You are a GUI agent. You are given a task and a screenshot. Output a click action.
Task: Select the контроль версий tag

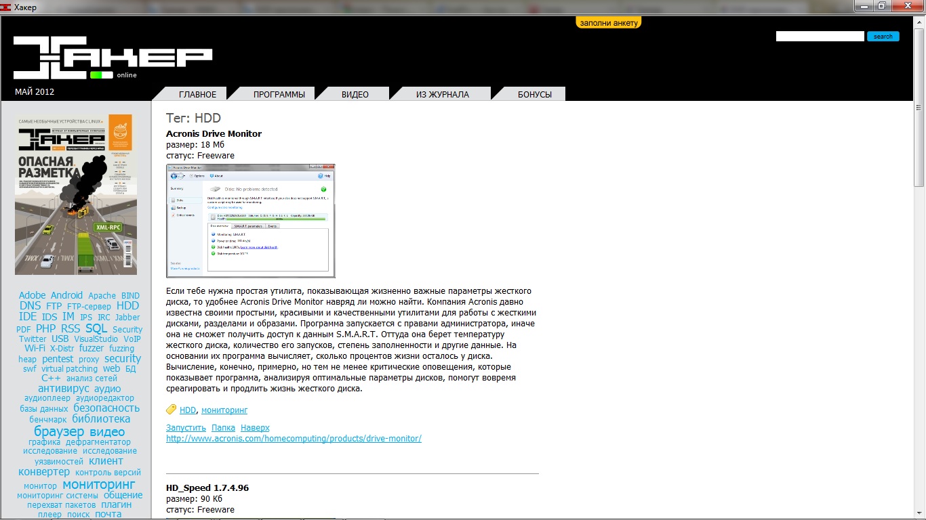point(108,473)
